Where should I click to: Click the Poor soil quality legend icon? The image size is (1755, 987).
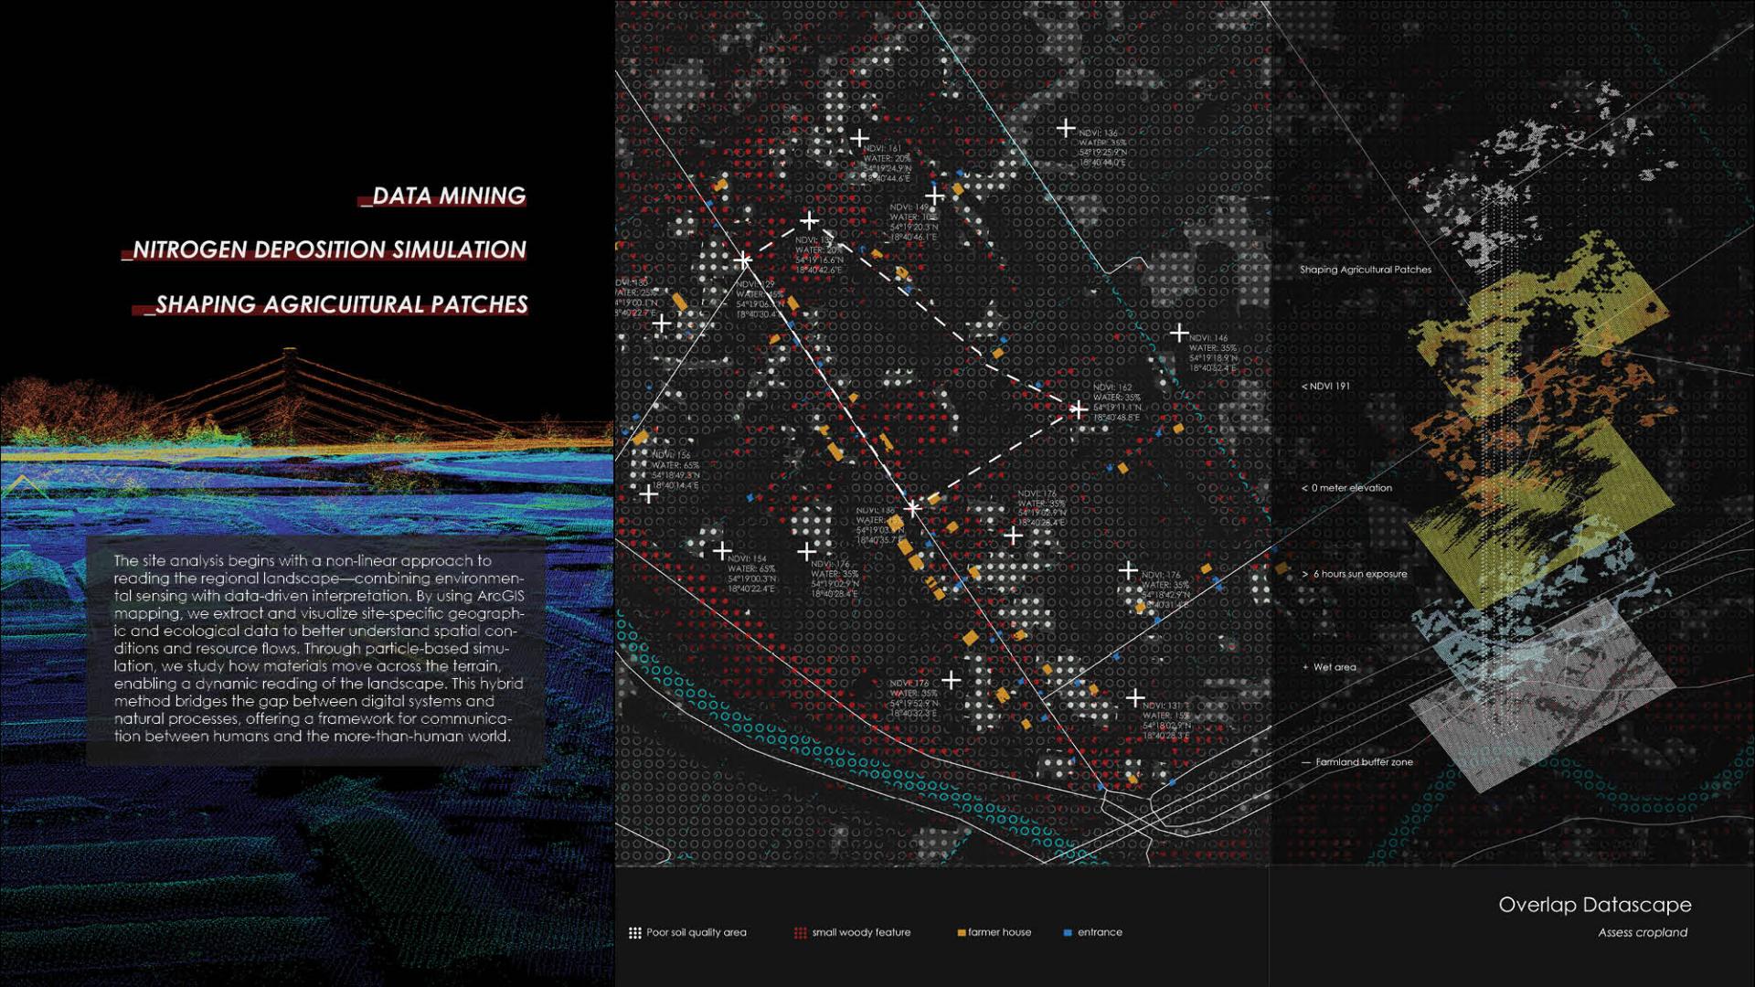[634, 933]
